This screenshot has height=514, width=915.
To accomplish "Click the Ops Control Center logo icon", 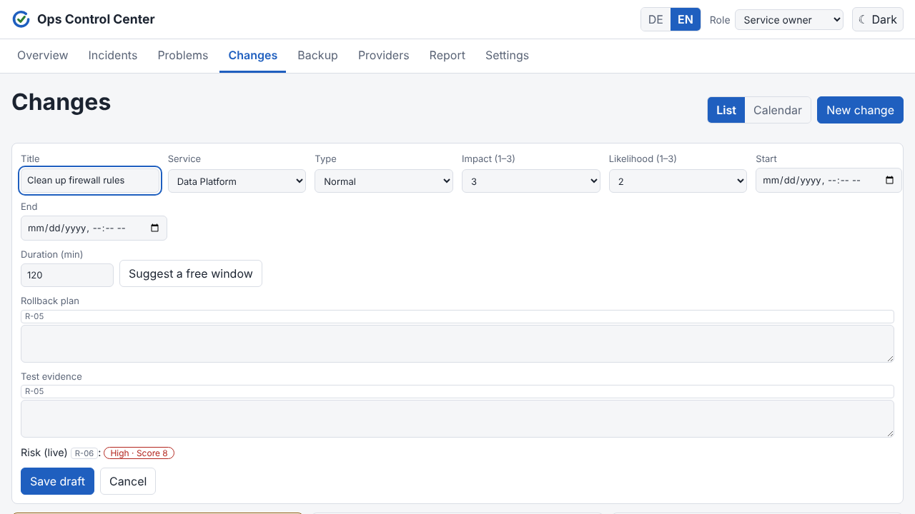I will [21, 19].
